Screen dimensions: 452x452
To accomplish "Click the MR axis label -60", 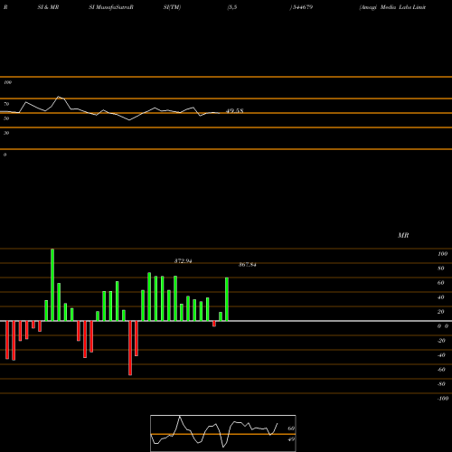I will [441, 370].
